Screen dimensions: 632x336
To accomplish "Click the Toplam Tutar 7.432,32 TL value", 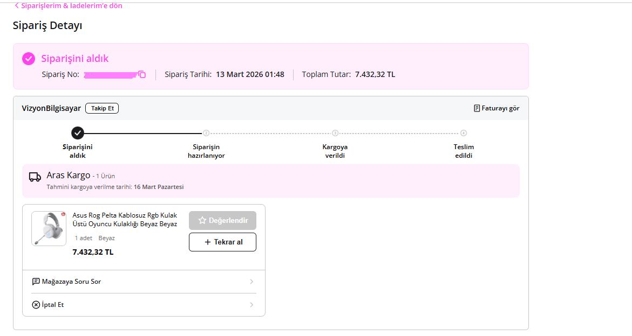I will click(x=375, y=74).
